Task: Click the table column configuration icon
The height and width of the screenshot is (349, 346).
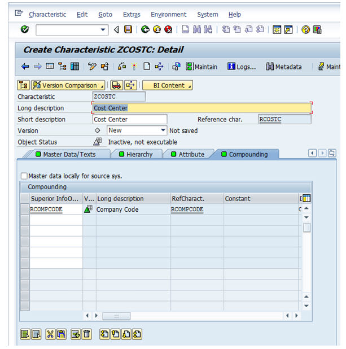Action: click(306, 198)
